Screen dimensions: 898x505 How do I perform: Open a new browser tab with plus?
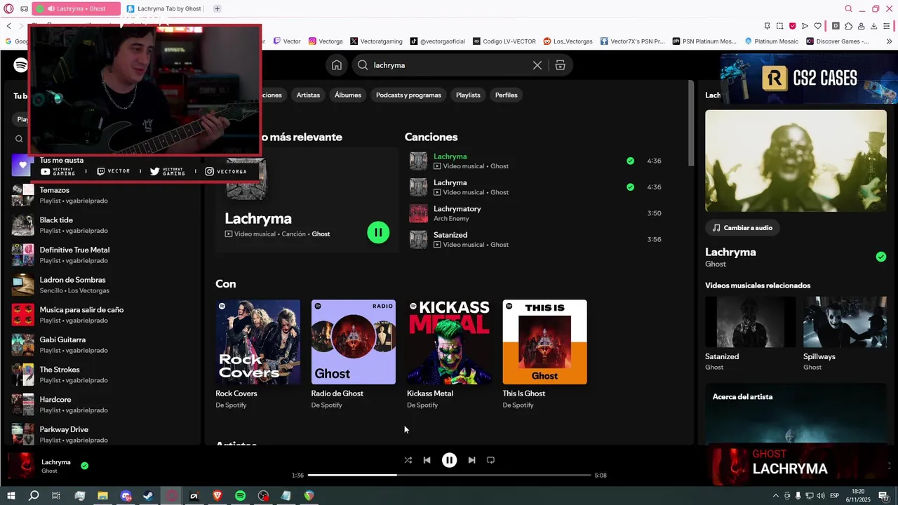point(217,8)
